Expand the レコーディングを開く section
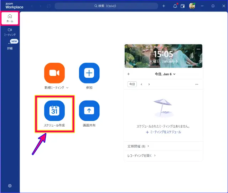The width and height of the screenshot is (228, 193). [141, 156]
